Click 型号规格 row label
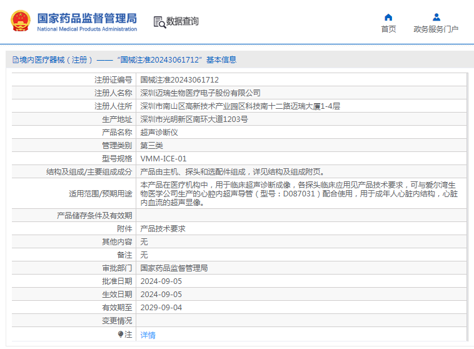The width and height of the screenshot is (474, 349). (118, 158)
